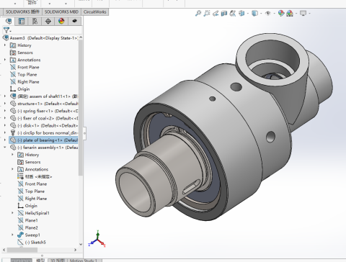The image size is (346, 262).
Task: Select the top-level Origin item
Action: 20,89
